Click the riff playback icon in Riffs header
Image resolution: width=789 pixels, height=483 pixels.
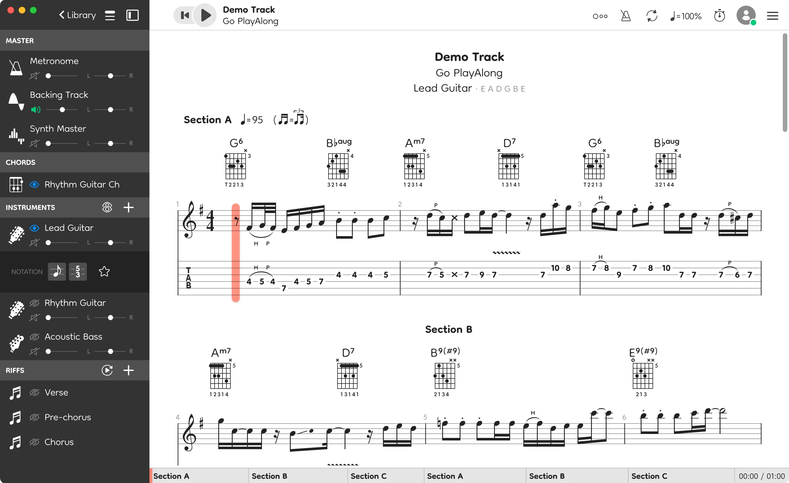[107, 370]
